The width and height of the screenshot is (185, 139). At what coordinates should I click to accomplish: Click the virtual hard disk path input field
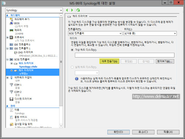point(125,55)
